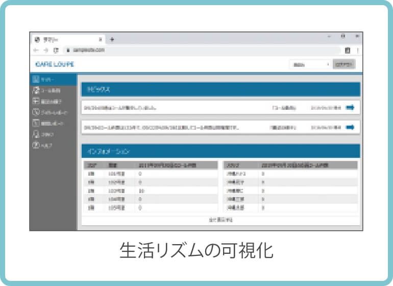The width and height of the screenshot is (393, 286).
Task: Close the current browser tab
Action: click(100, 39)
